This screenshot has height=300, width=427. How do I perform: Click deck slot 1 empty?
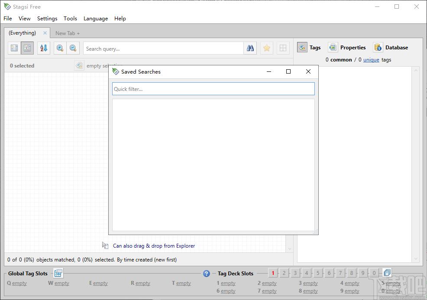tap(226, 283)
